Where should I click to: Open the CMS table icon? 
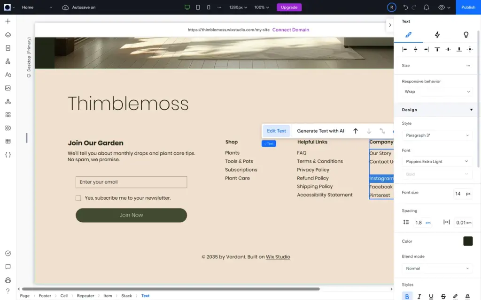click(8, 141)
